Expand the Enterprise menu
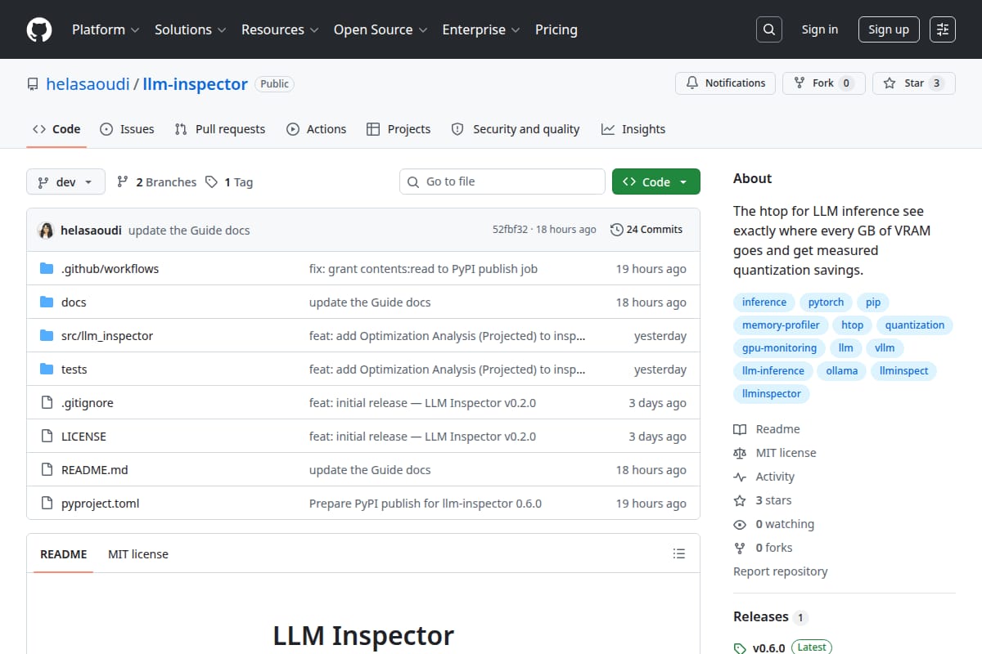 (481, 29)
